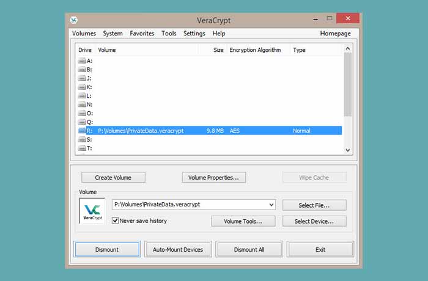The width and height of the screenshot is (428, 281).
Task: Expand the volume path dropdown arrow
Action: pyautogui.click(x=271, y=205)
